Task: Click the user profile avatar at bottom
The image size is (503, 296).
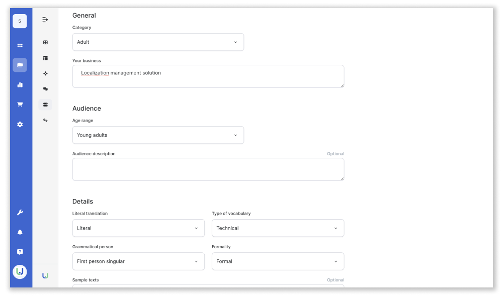Action: (x=20, y=272)
